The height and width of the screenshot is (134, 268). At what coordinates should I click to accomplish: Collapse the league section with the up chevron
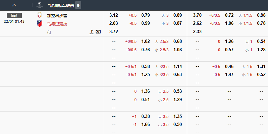pyautogui.click(x=14, y=5)
